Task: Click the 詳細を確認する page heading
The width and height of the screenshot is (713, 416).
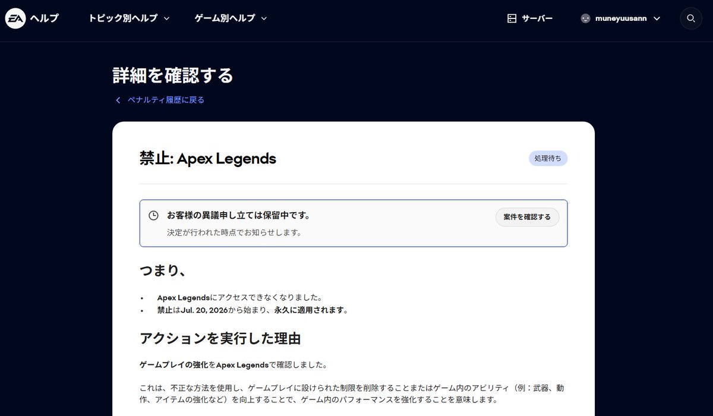Action: [x=173, y=76]
